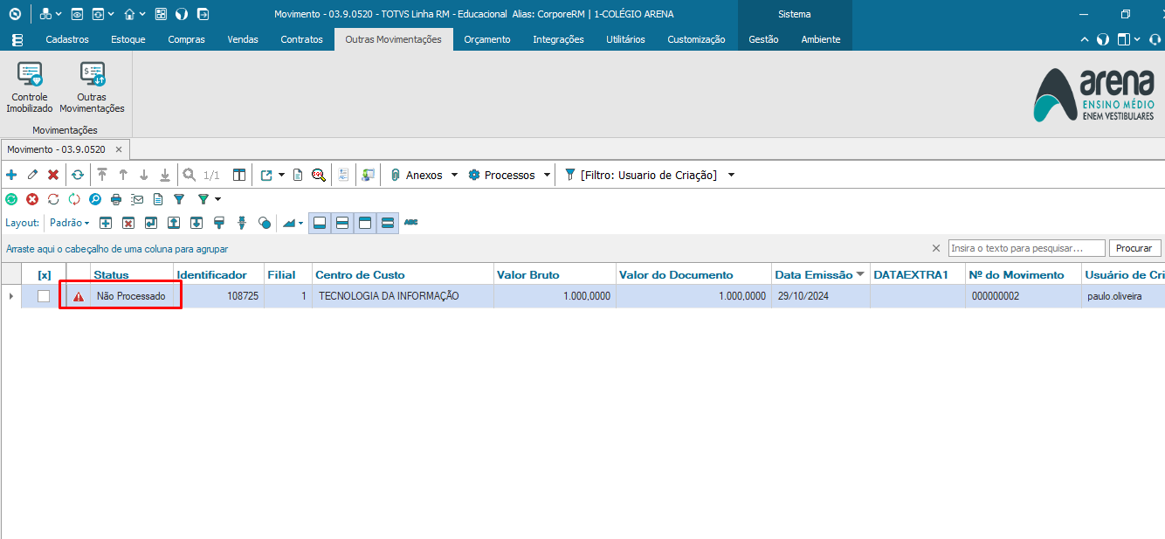Image resolution: width=1165 pixels, height=539 pixels.
Task: Click the delete record red X icon
Action: pyautogui.click(x=53, y=175)
